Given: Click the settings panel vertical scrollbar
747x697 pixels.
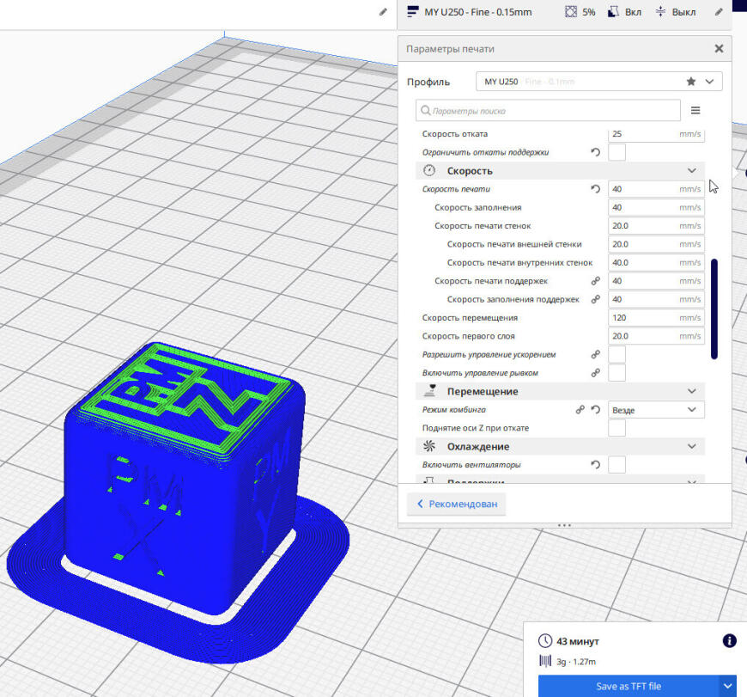Looking at the screenshot, I should coord(714,309).
